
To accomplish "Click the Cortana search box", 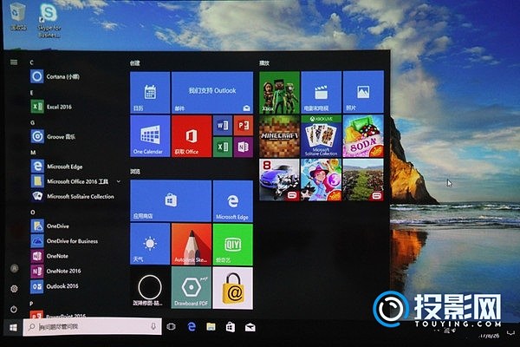I will (x=92, y=327).
